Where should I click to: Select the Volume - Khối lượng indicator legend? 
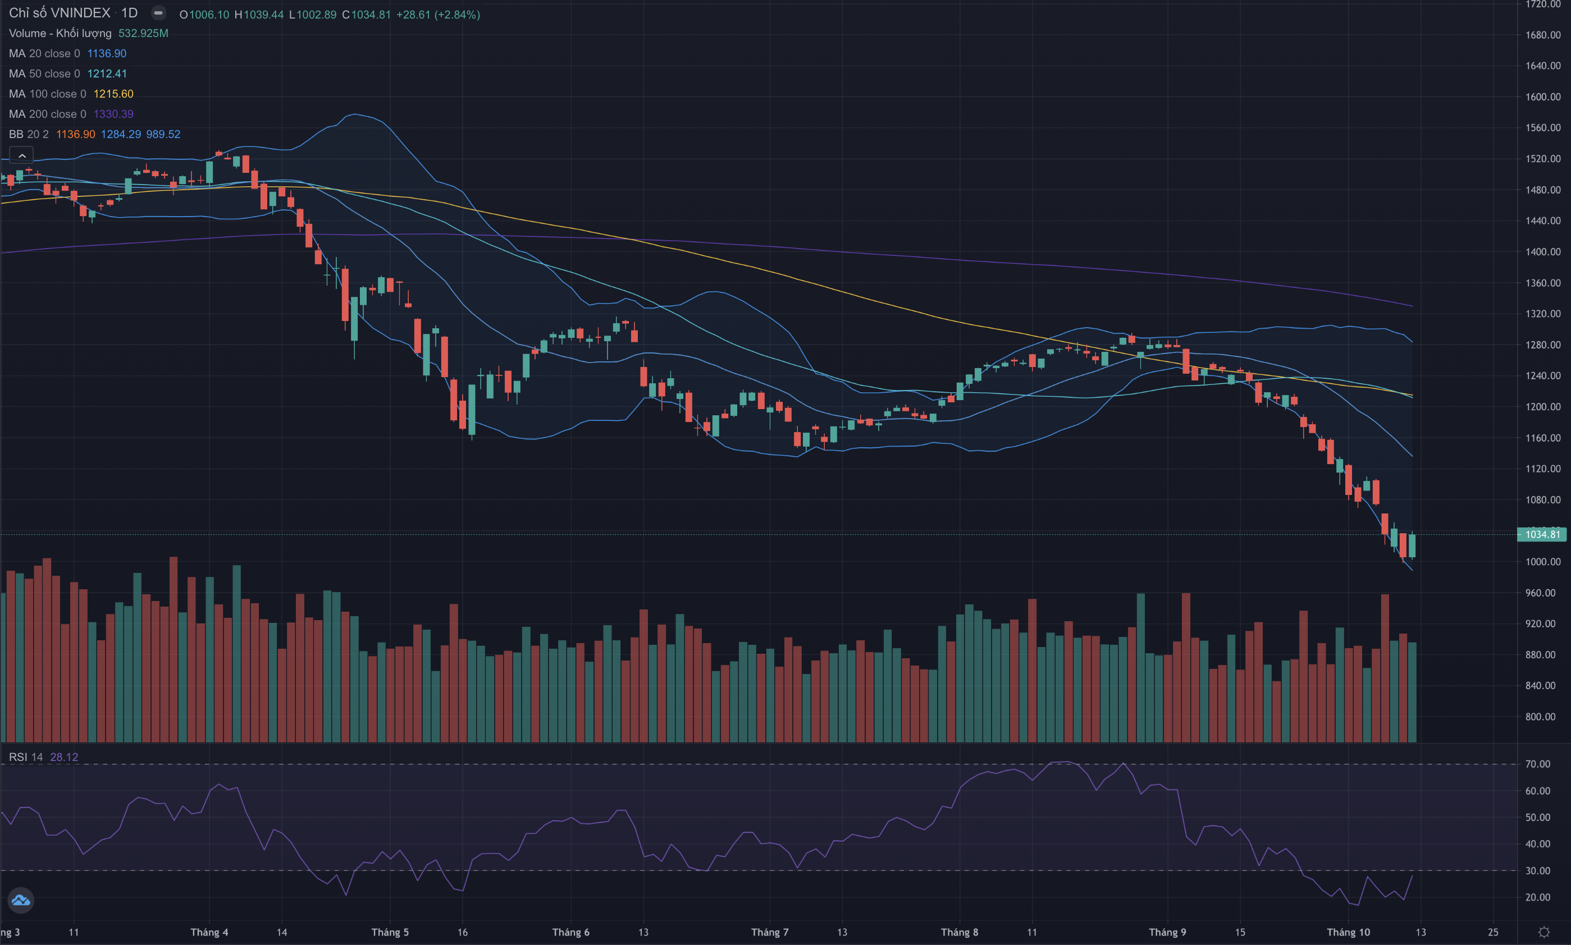click(x=60, y=33)
